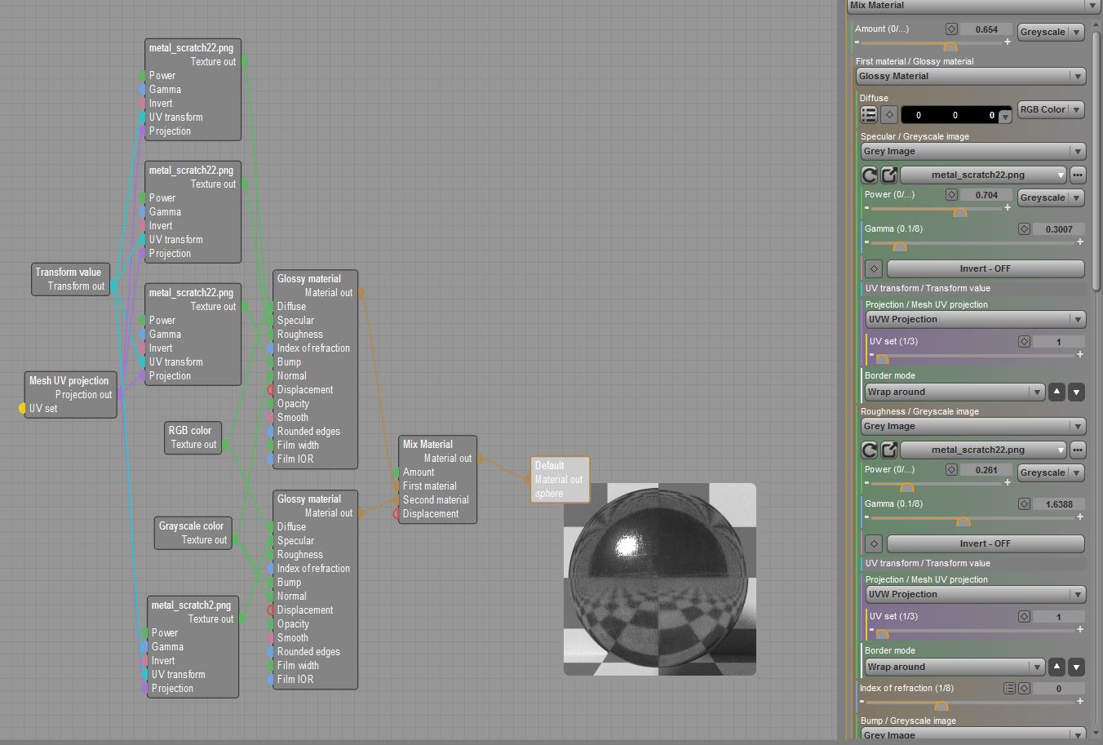Click open-external icon in Specular image row
This screenshot has width=1103, height=745.
[x=889, y=175]
